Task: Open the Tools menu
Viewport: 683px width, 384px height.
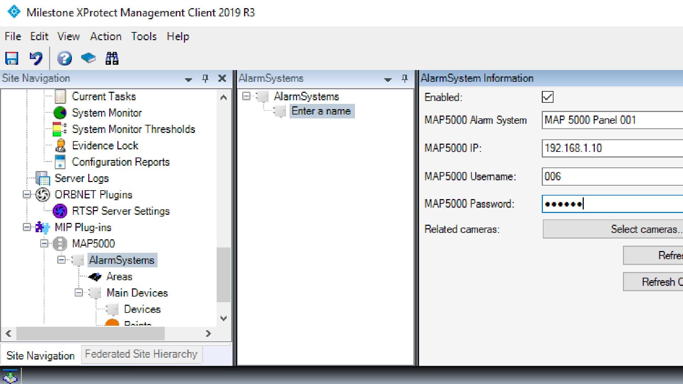Action: tap(144, 36)
